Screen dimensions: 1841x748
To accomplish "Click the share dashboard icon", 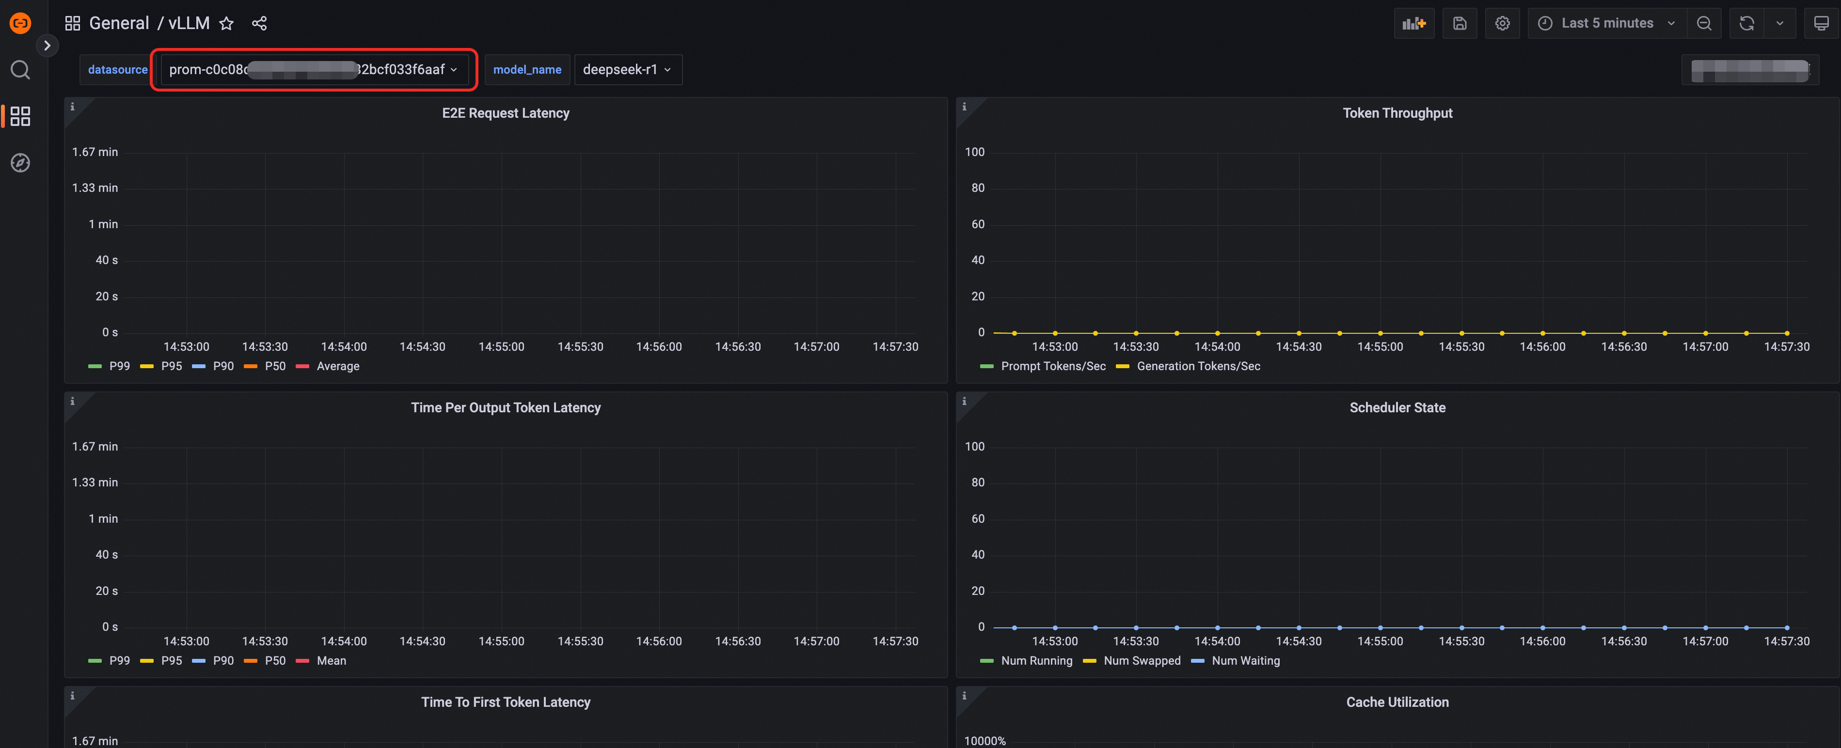I will tap(259, 24).
